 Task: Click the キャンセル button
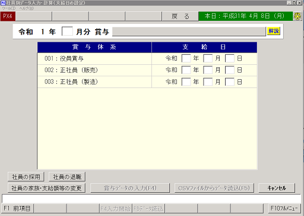pyautogui.click(x=277, y=188)
